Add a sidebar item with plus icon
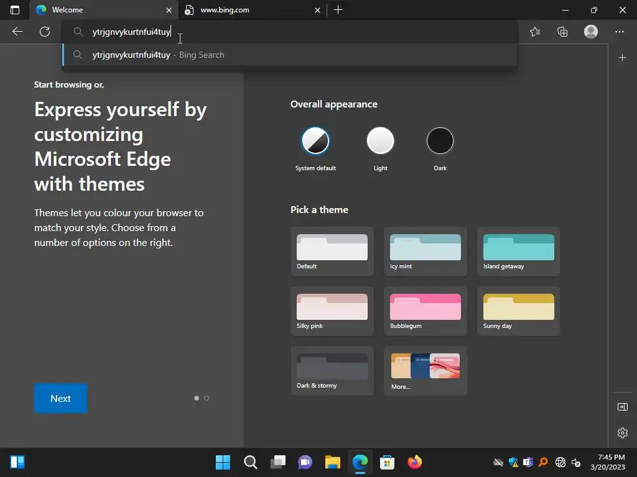The width and height of the screenshot is (637, 477). [x=622, y=58]
